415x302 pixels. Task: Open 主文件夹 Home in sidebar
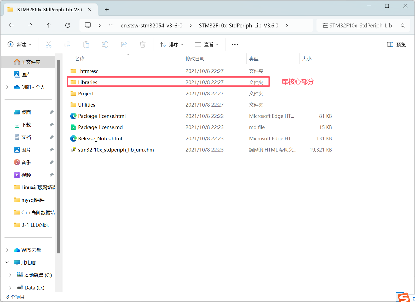pos(28,62)
